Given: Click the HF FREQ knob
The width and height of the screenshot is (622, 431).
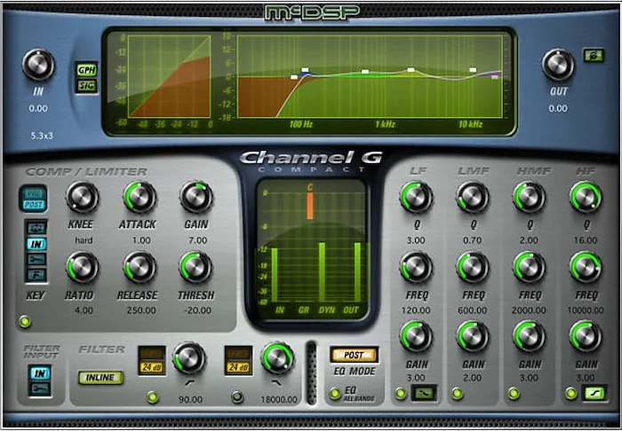Looking at the screenshot, I should (586, 268).
